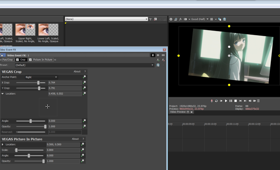Screen dimensions: 280x170
Task: Switch to Video Preview tab
Action: [x=178, y=112]
